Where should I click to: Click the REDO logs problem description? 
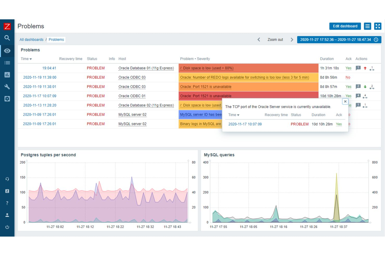[245, 78]
